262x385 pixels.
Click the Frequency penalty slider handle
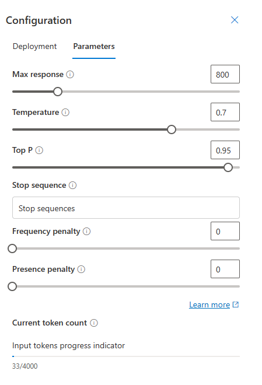[x=12, y=249]
